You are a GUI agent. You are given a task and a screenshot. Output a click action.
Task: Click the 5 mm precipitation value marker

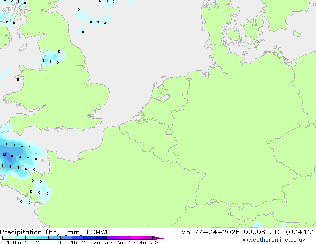(x=10, y=166)
